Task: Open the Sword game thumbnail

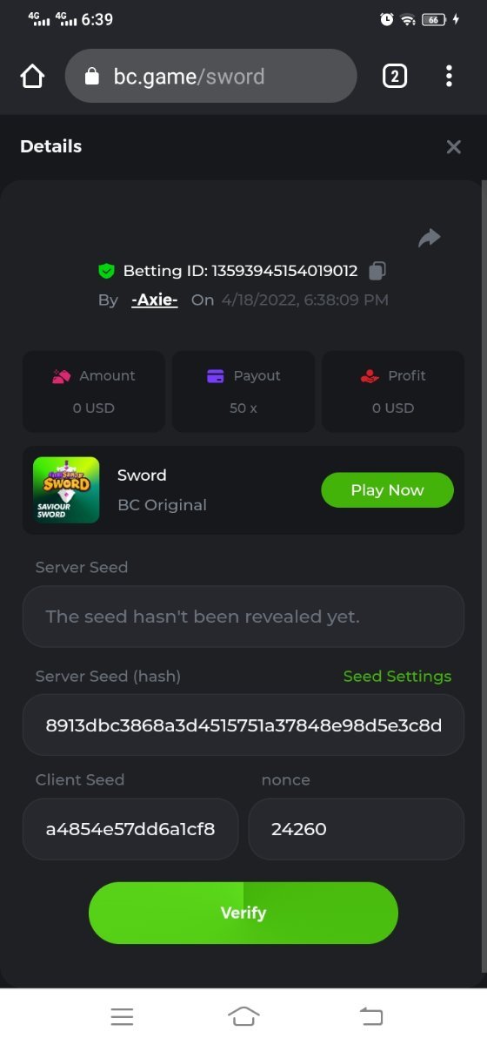Action: tap(66, 490)
